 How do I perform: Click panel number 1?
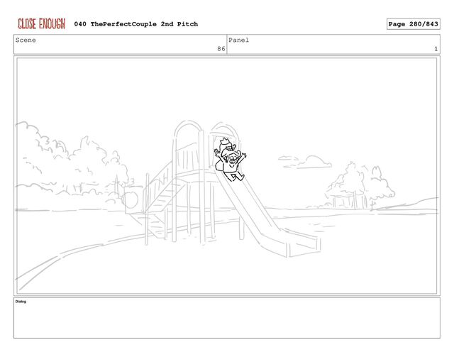tap(436, 49)
